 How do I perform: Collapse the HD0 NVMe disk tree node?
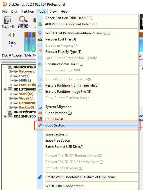coord(5,67)
